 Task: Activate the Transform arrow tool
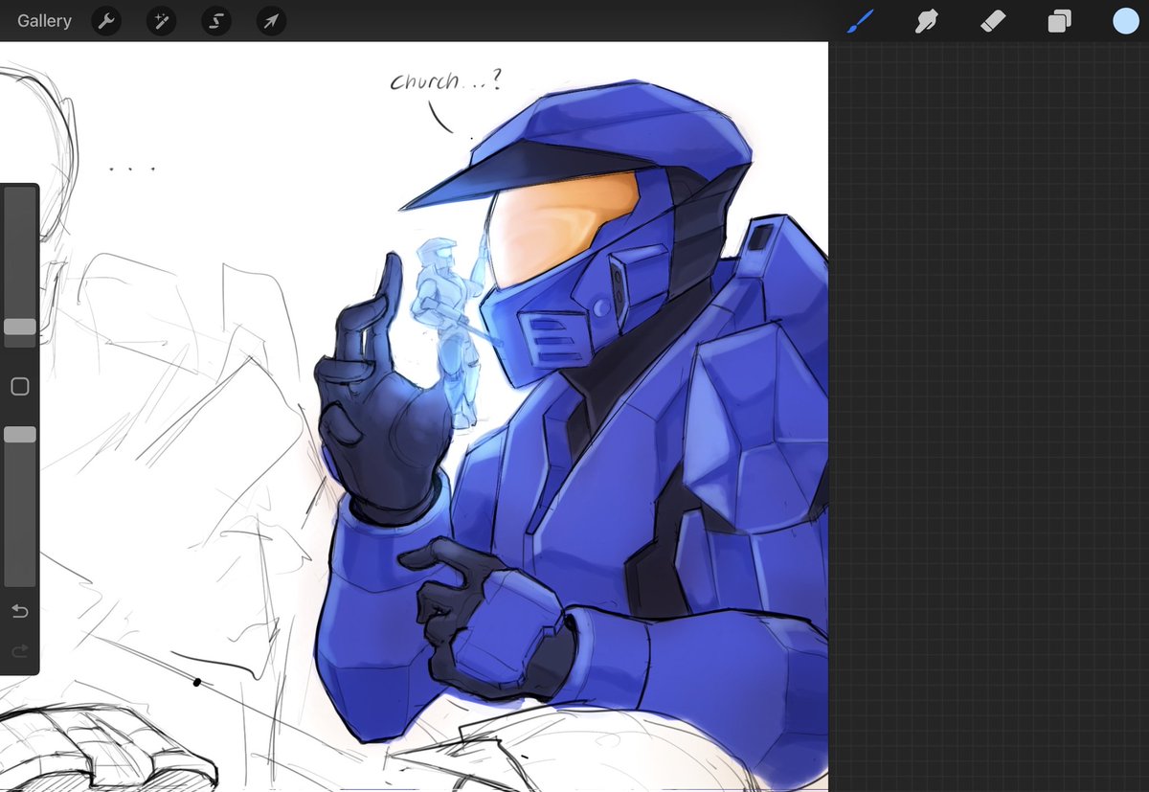tap(272, 21)
